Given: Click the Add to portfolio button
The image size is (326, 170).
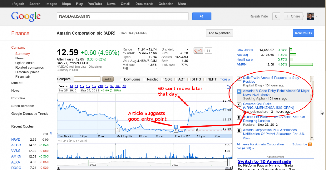Looking at the screenshot, I should (219, 33).
